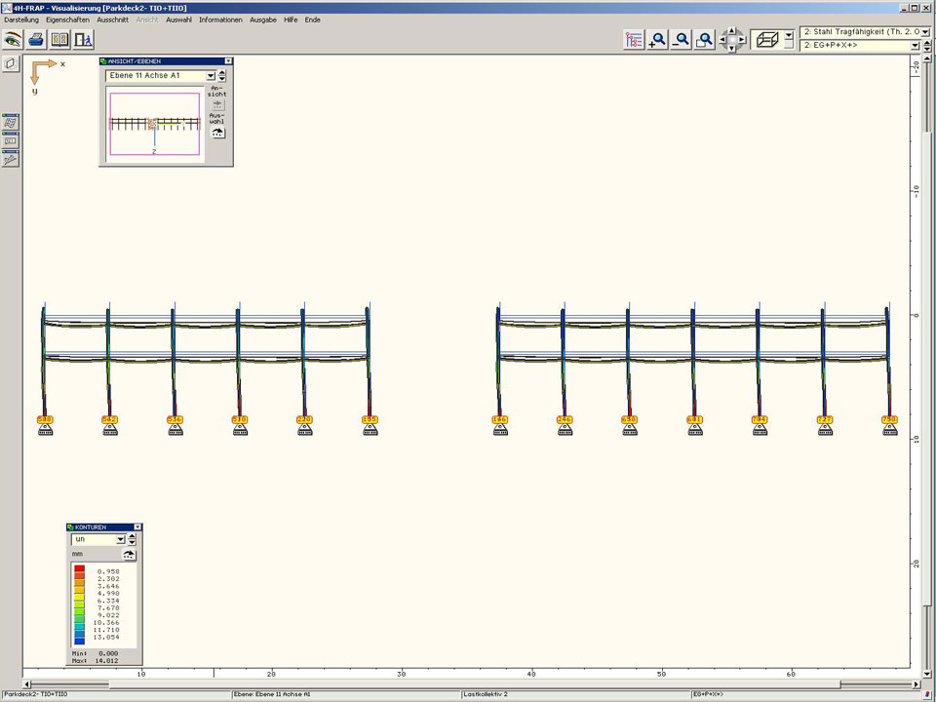The width and height of the screenshot is (936, 702).
Task: Click the red color swatch in legend
Action: tap(80, 570)
